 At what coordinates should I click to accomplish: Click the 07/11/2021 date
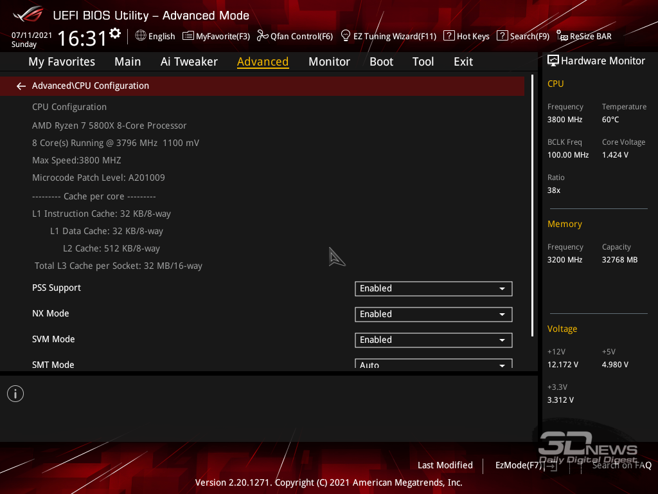(32, 35)
